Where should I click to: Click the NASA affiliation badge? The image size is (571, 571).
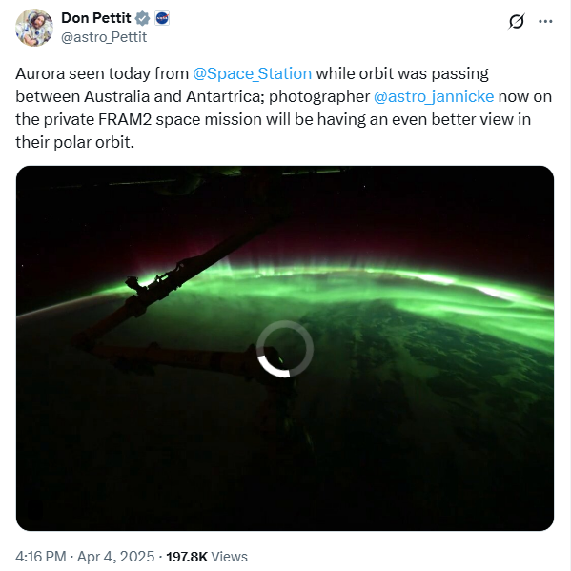click(162, 18)
